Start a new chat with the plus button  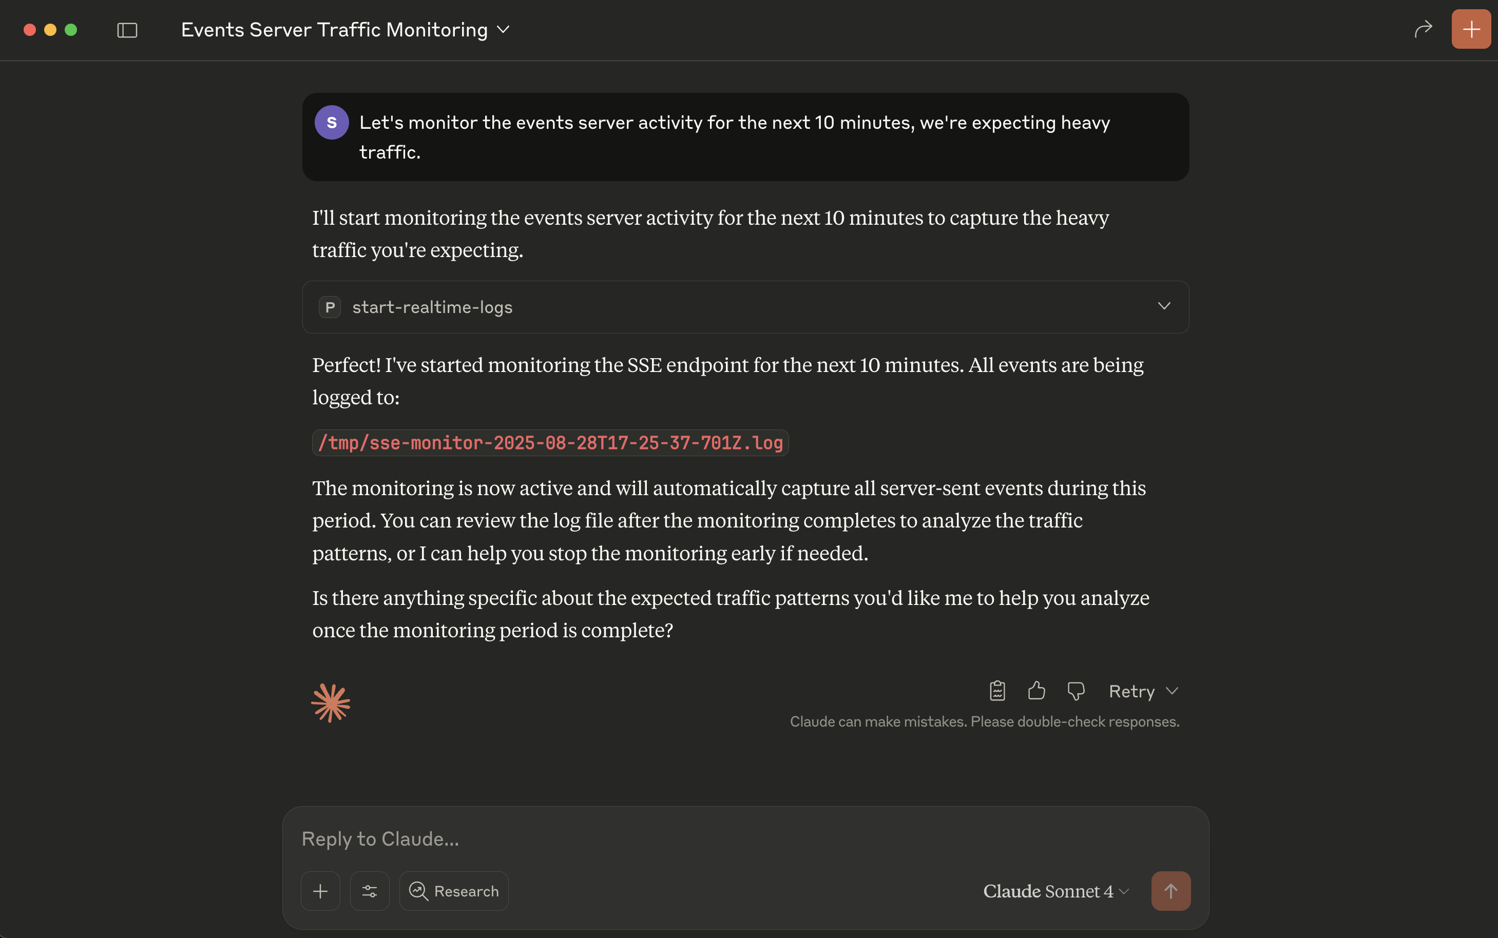coord(1471,29)
